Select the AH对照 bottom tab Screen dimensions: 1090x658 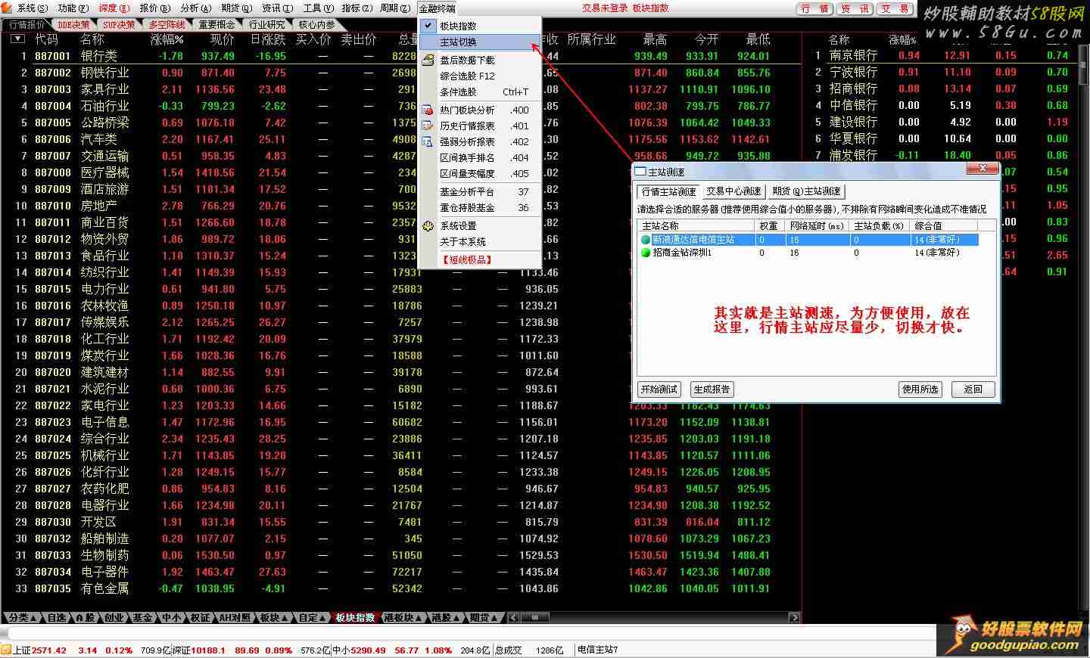(x=235, y=618)
